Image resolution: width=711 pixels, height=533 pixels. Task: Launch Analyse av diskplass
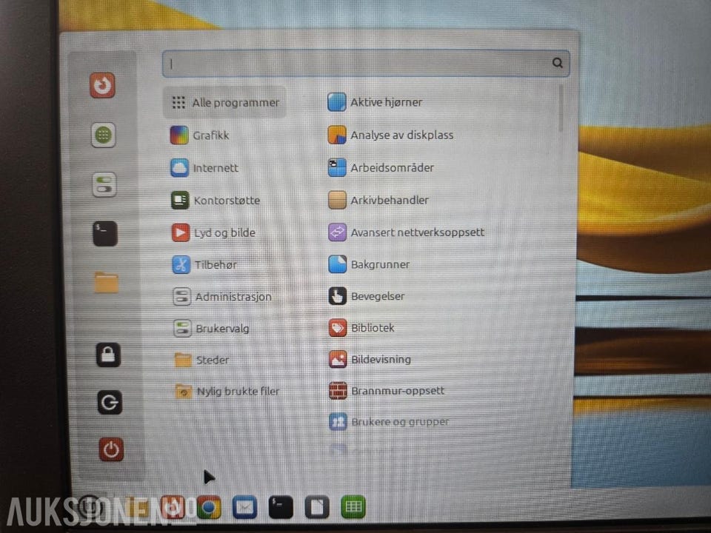[390, 135]
